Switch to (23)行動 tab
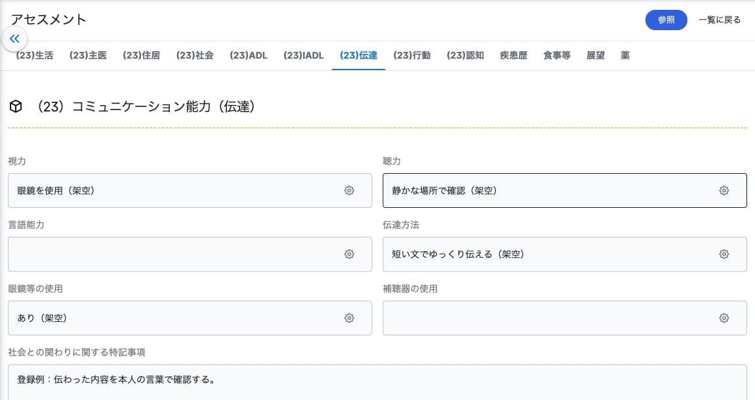The height and width of the screenshot is (400, 755). click(x=412, y=55)
